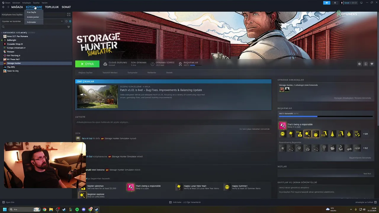Open Başarımlarını Görüntüle link
Viewport: 379px width, 213px height.
coord(360,158)
